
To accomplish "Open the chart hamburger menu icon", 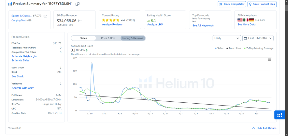I will [x=269, y=60].
